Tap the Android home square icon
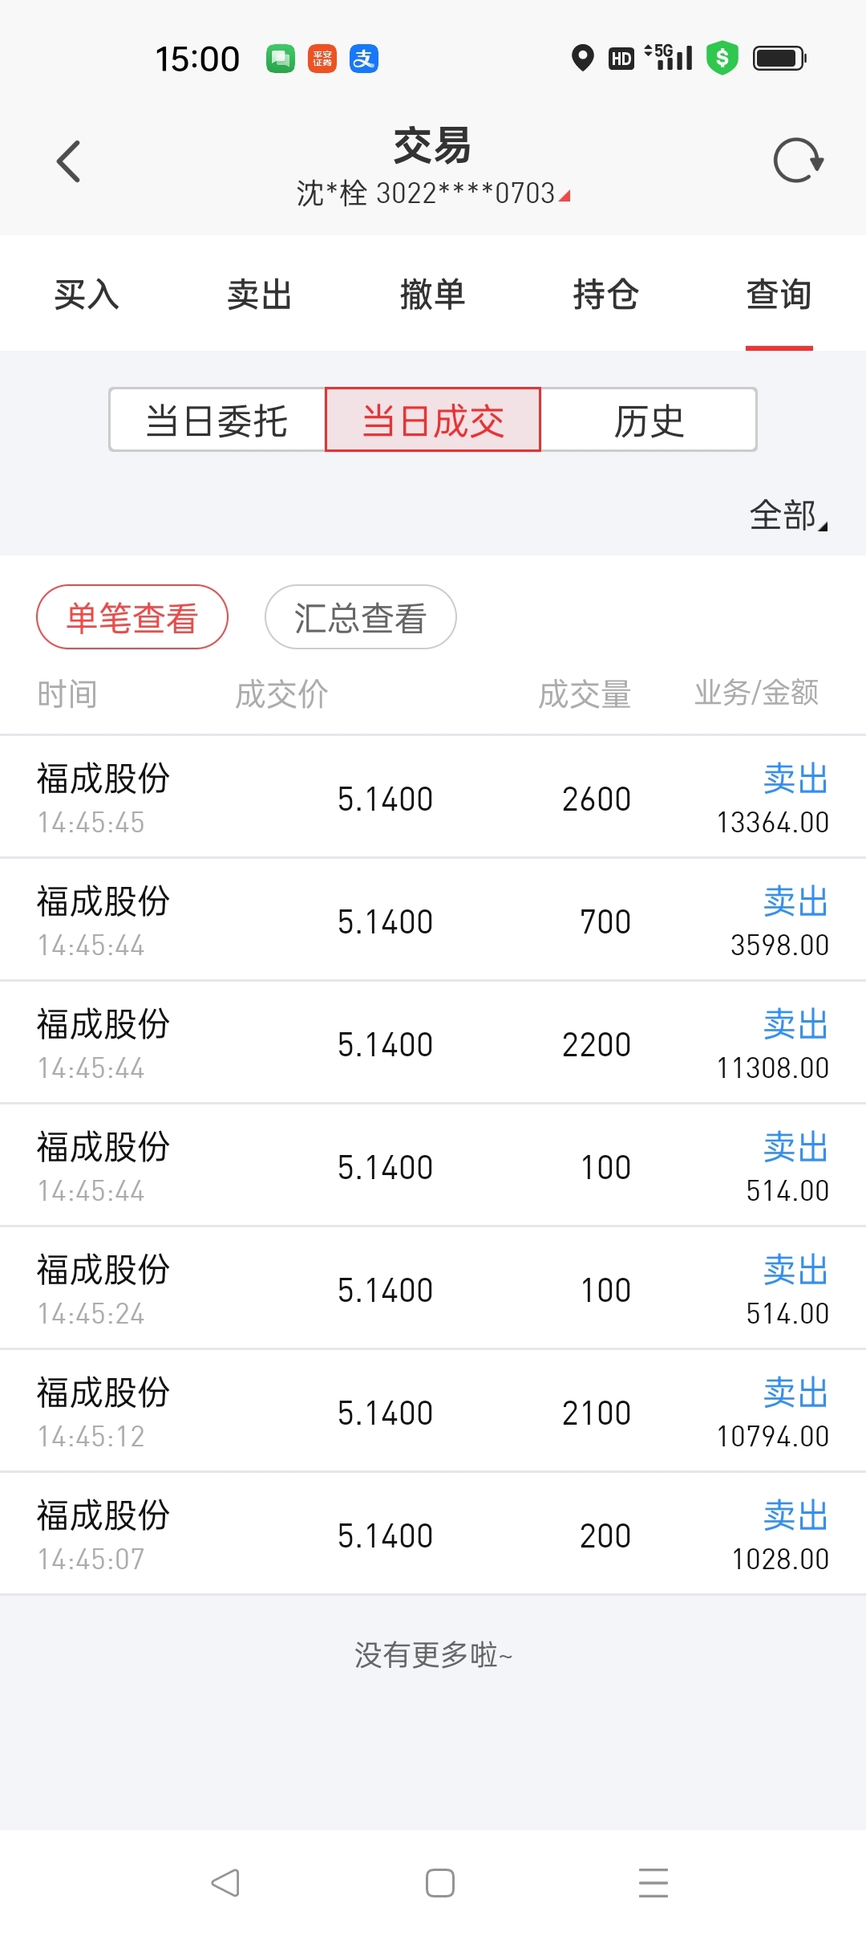This screenshot has height=1936, width=866. pyautogui.click(x=440, y=1882)
